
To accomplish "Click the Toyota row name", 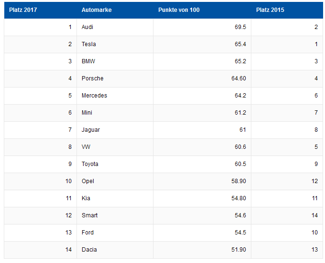I will (90, 164).
